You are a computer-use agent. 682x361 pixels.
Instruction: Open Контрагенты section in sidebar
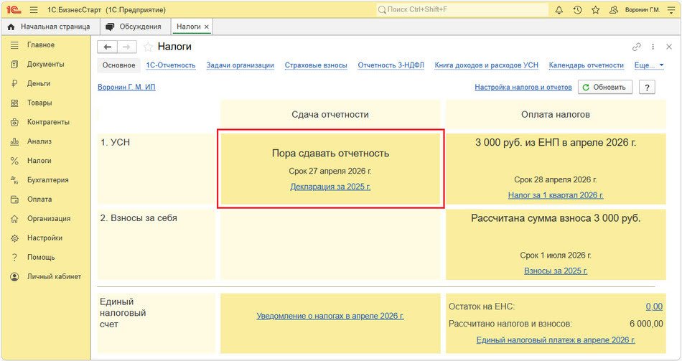(x=48, y=122)
